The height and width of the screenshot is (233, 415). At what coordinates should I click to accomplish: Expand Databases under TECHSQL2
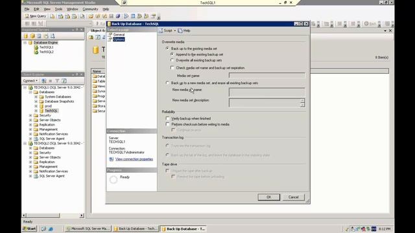30,148
